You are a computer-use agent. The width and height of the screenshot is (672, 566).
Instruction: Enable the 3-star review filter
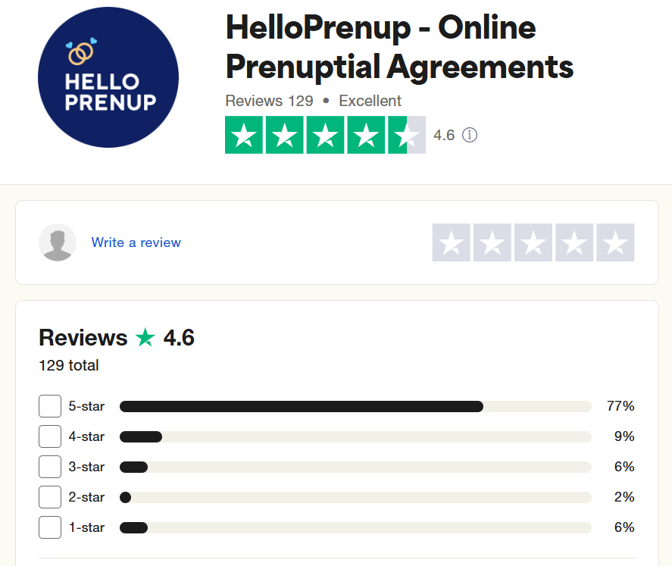coord(50,467)
